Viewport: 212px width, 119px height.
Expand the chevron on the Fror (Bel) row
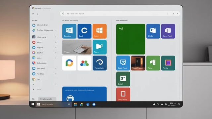coord(56,68)
